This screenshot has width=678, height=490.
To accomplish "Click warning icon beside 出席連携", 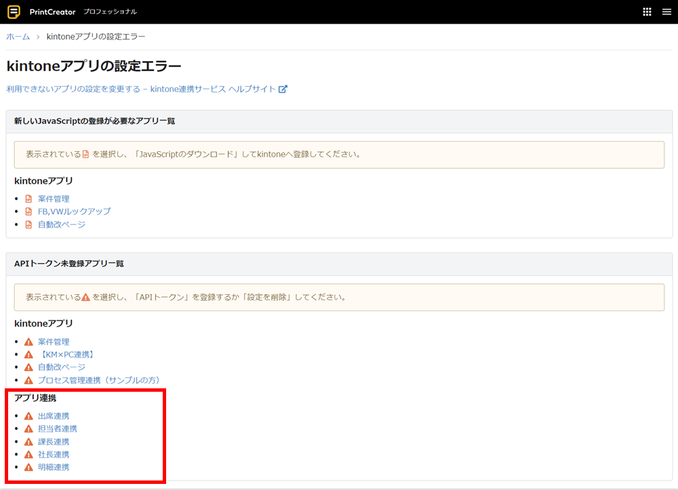I will [x=28, y=416].
